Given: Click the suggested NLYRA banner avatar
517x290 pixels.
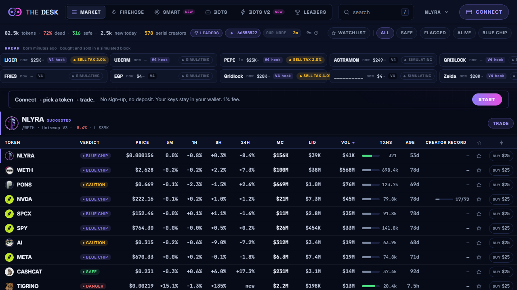Looking at the screenshot, I should pos(12,123).
